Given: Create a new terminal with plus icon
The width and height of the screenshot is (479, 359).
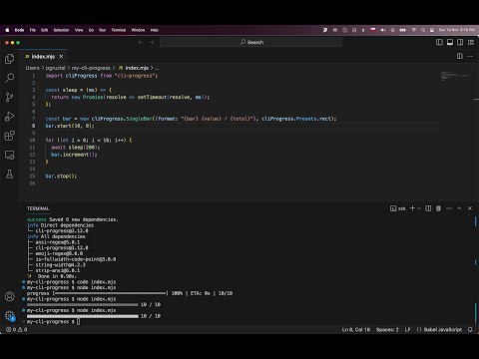Looking at the screenshot, I should [x=412, y=208].
